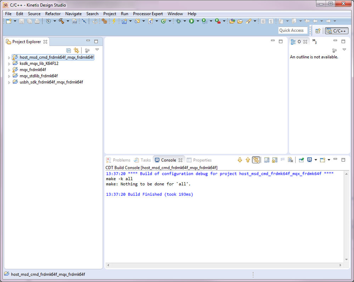354x282 pixels.
Task: Click the Print toolbar icon
Action: pyautogui.click(x=37, y=21)
